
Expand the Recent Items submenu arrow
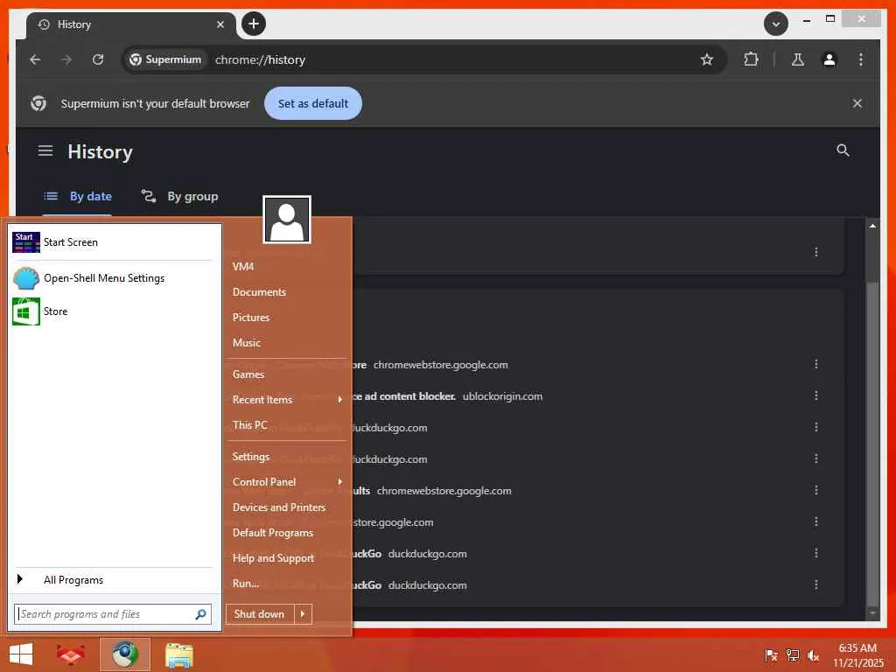click(340, 399)
